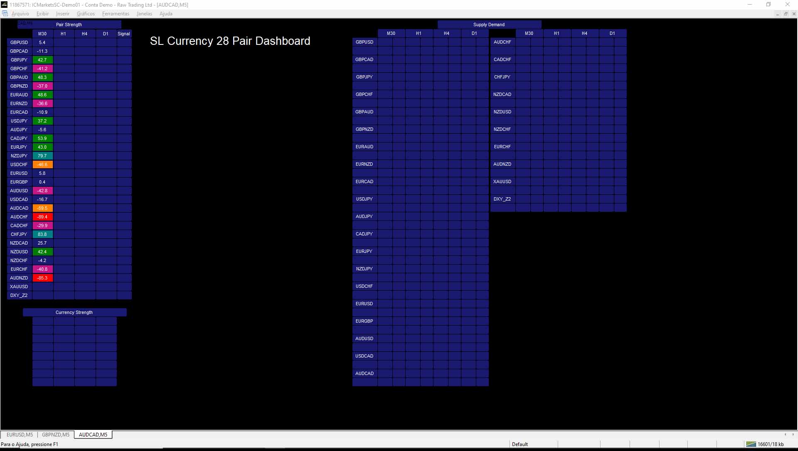Restore the inner chart window

(x=786, y=14)
